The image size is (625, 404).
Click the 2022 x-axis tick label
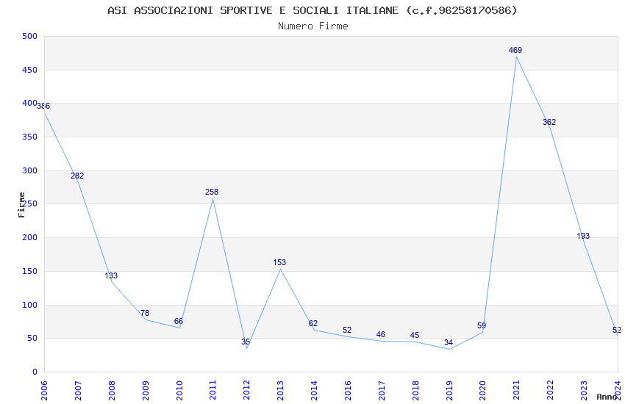tap(550, 390)
